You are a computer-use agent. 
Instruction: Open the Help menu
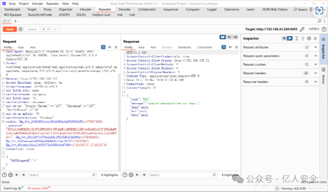click(75, 3)
